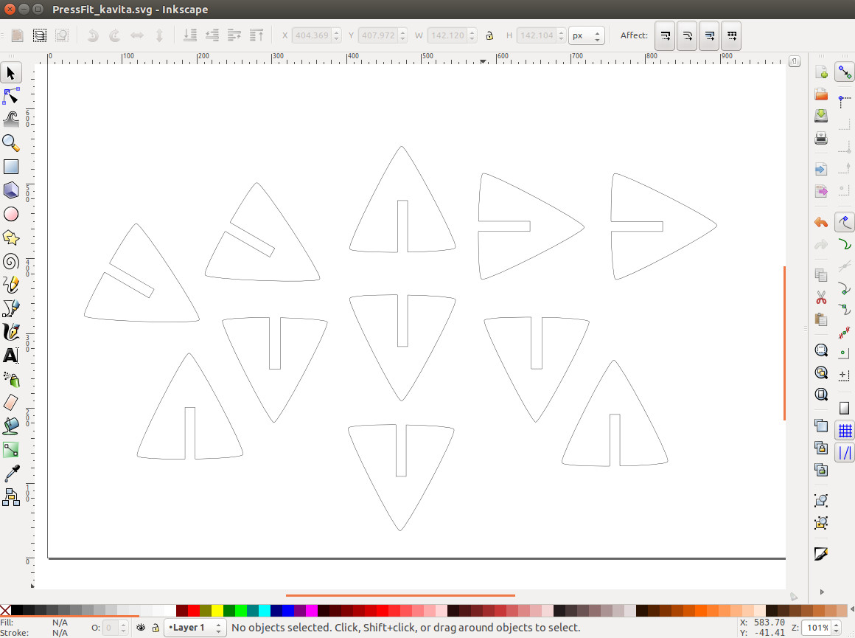This screenshot has width=855, height=638.
Task: Expand the snap toolbar overflow arrow
Action: tap(822, 592)
